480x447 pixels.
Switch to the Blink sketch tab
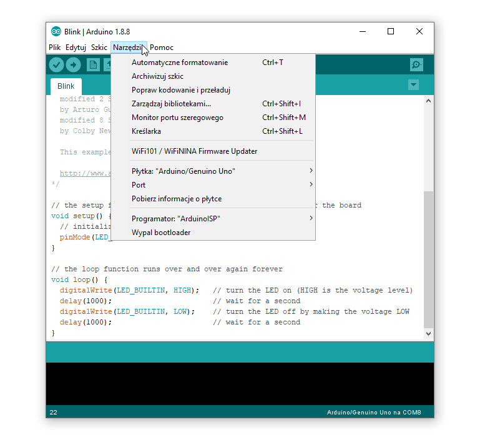(x=66, y=86)
